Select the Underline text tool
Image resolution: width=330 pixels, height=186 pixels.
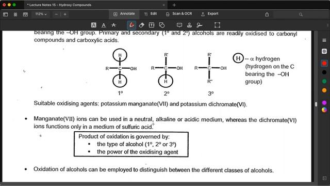tap(104, 25)
